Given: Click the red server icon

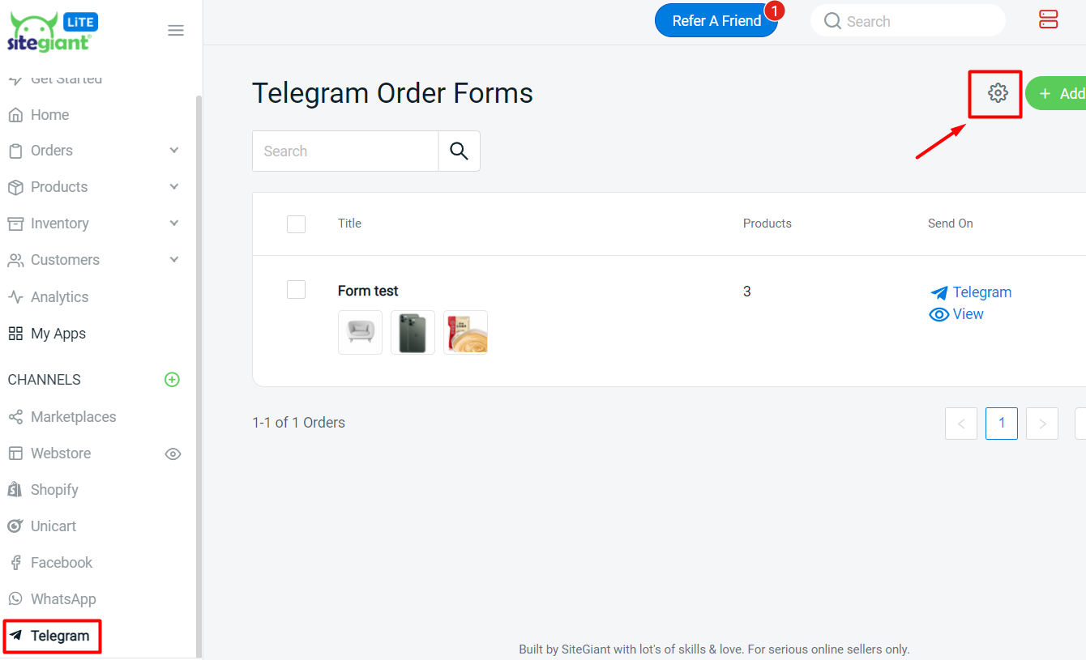Looking at the screenshot, I should tap(1048, 20).
